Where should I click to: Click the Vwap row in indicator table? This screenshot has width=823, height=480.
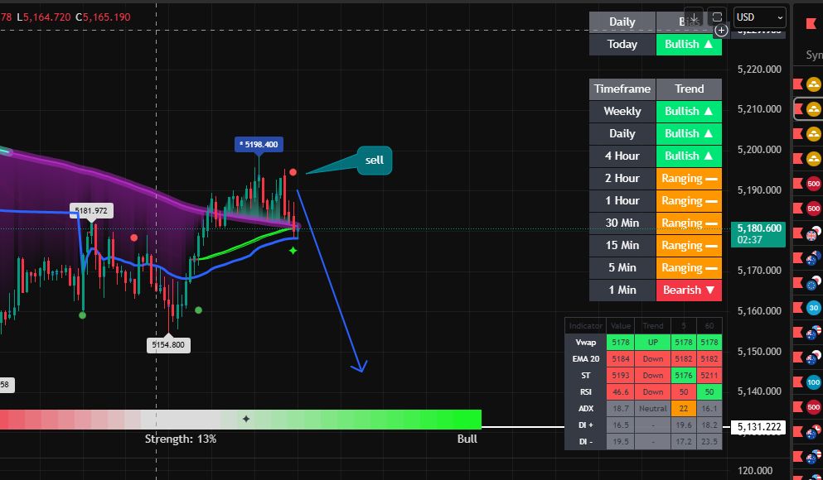point(584,342)
